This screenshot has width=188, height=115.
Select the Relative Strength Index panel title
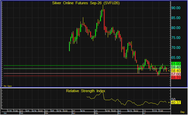coord(85,91)
